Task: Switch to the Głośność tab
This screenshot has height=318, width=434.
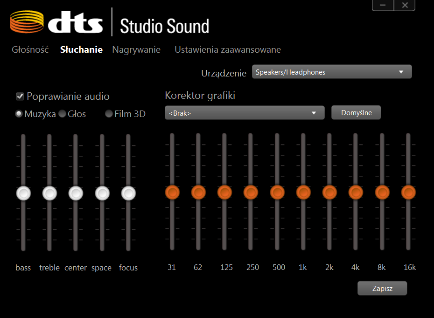Action: tap(30, 49)
